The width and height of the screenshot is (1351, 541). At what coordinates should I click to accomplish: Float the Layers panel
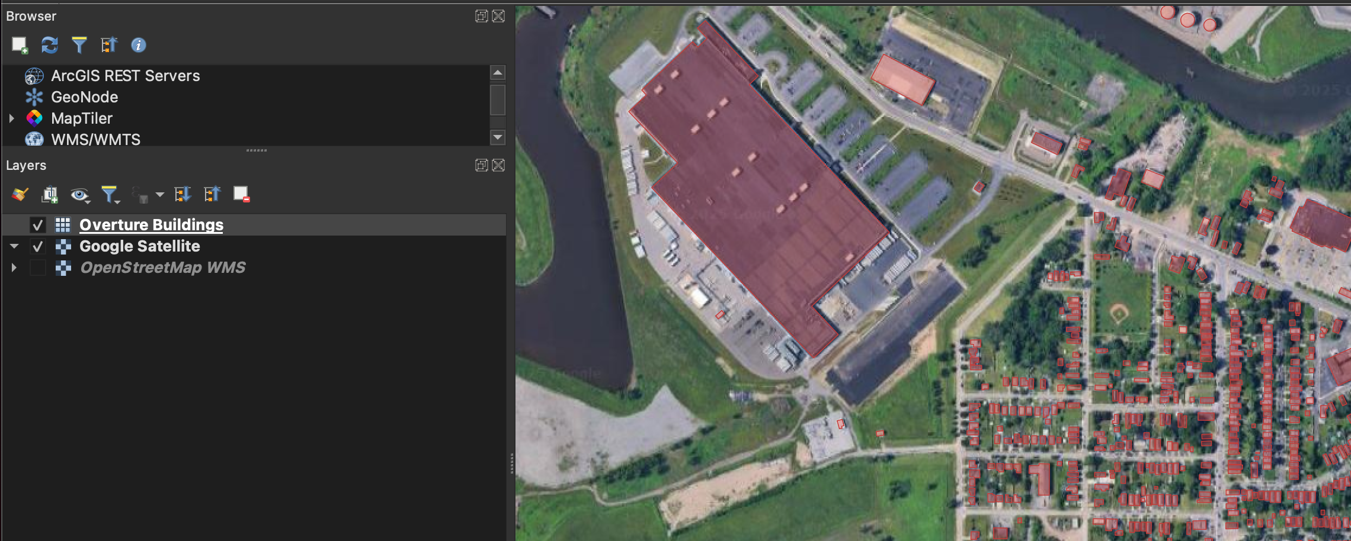pyautogui.click(x=481, y=165)
